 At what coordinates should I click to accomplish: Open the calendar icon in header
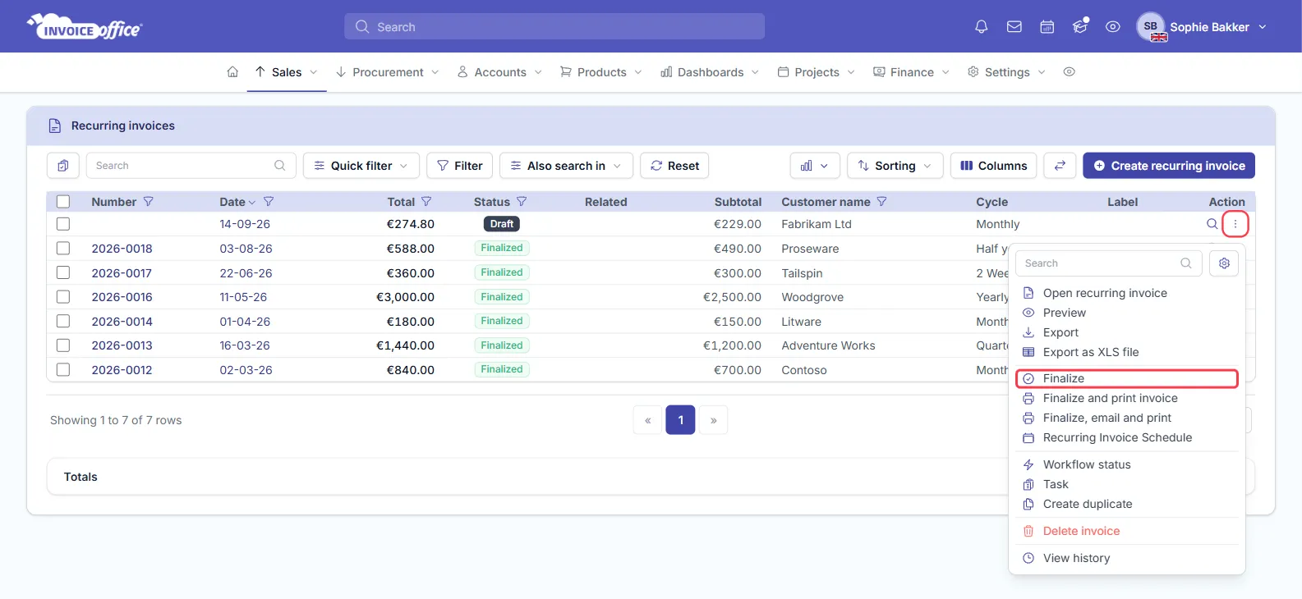(1047, 27)
